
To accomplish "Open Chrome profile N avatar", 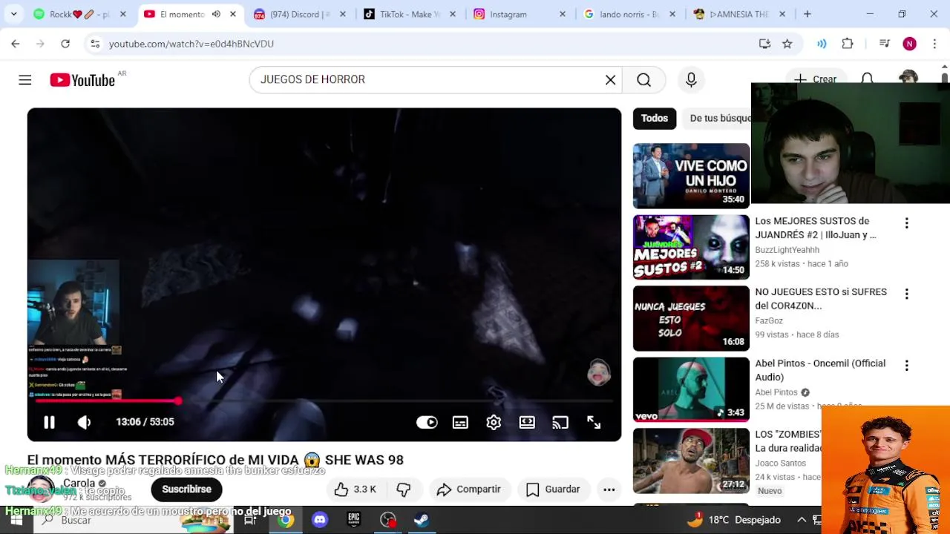I will pyautogui.click(x=909, y=44).
